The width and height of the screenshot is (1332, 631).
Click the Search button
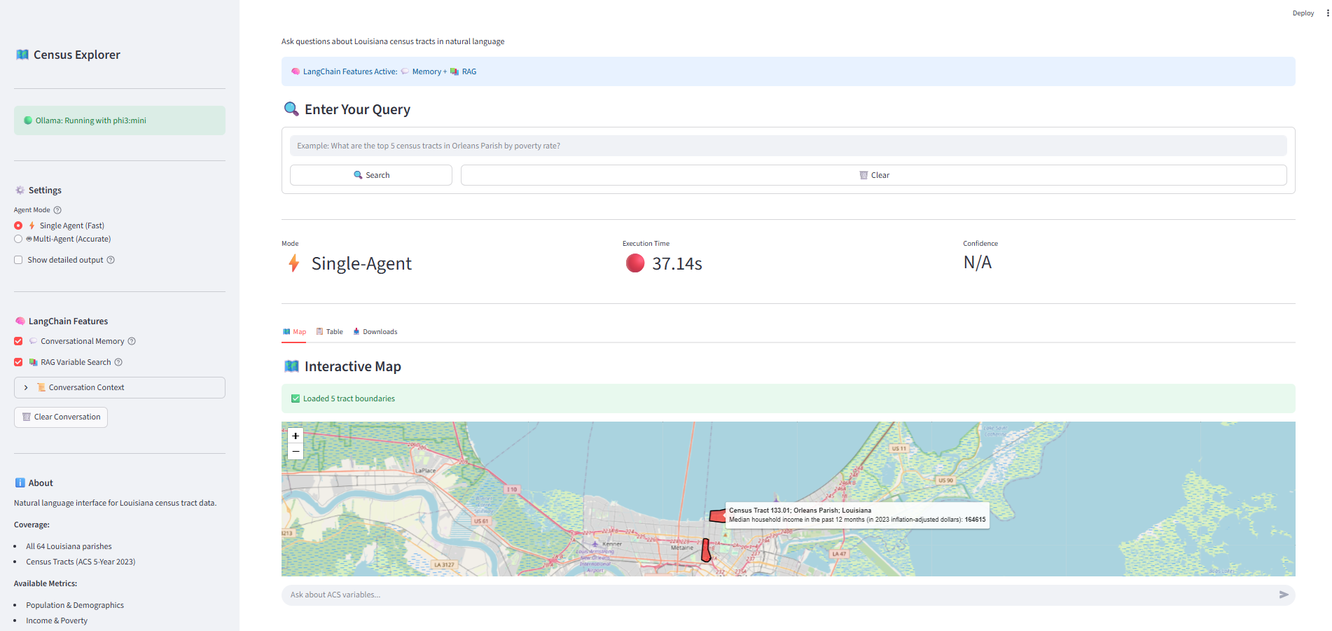[x=370, y=175]
